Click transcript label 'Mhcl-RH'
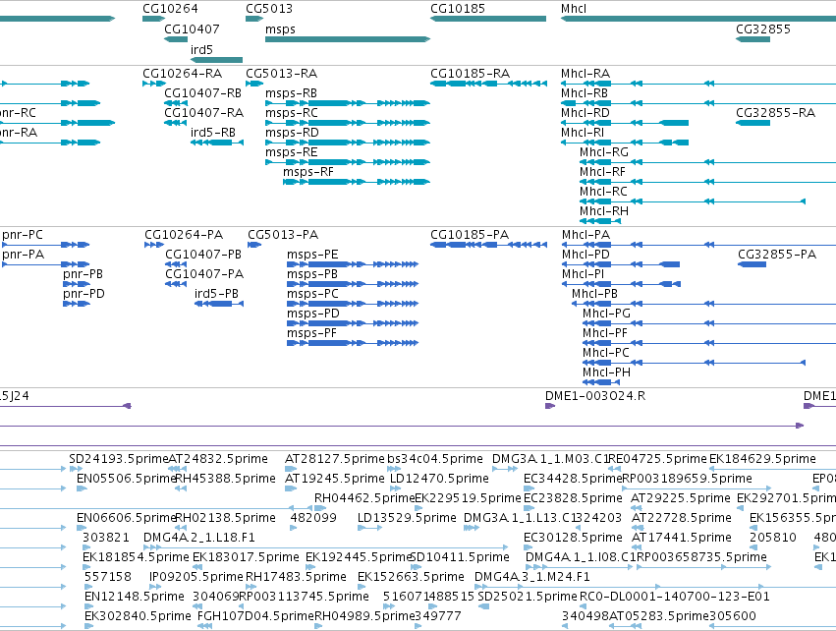This screenshot has width=836, height=631. 604,211
